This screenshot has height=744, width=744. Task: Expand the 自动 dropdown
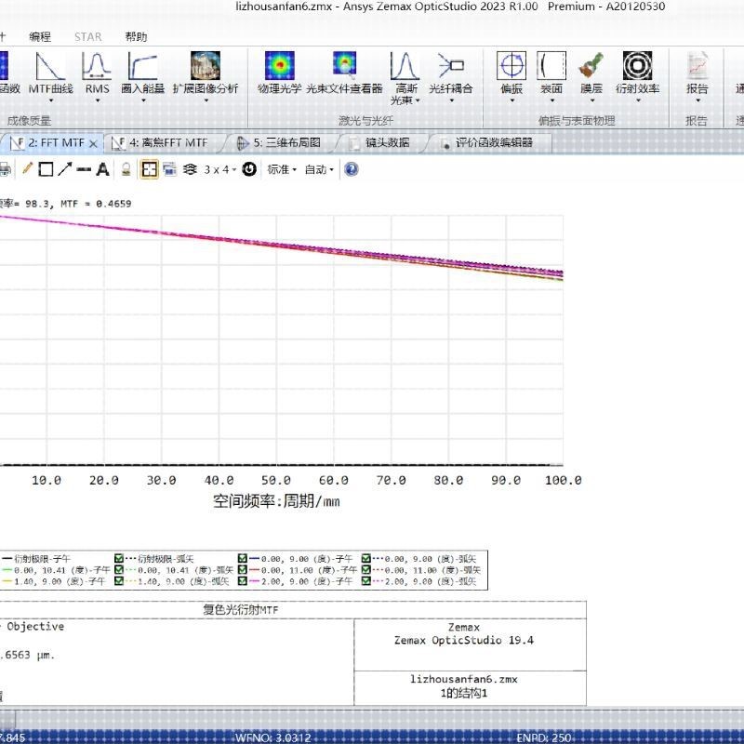(x=319, y=169)
